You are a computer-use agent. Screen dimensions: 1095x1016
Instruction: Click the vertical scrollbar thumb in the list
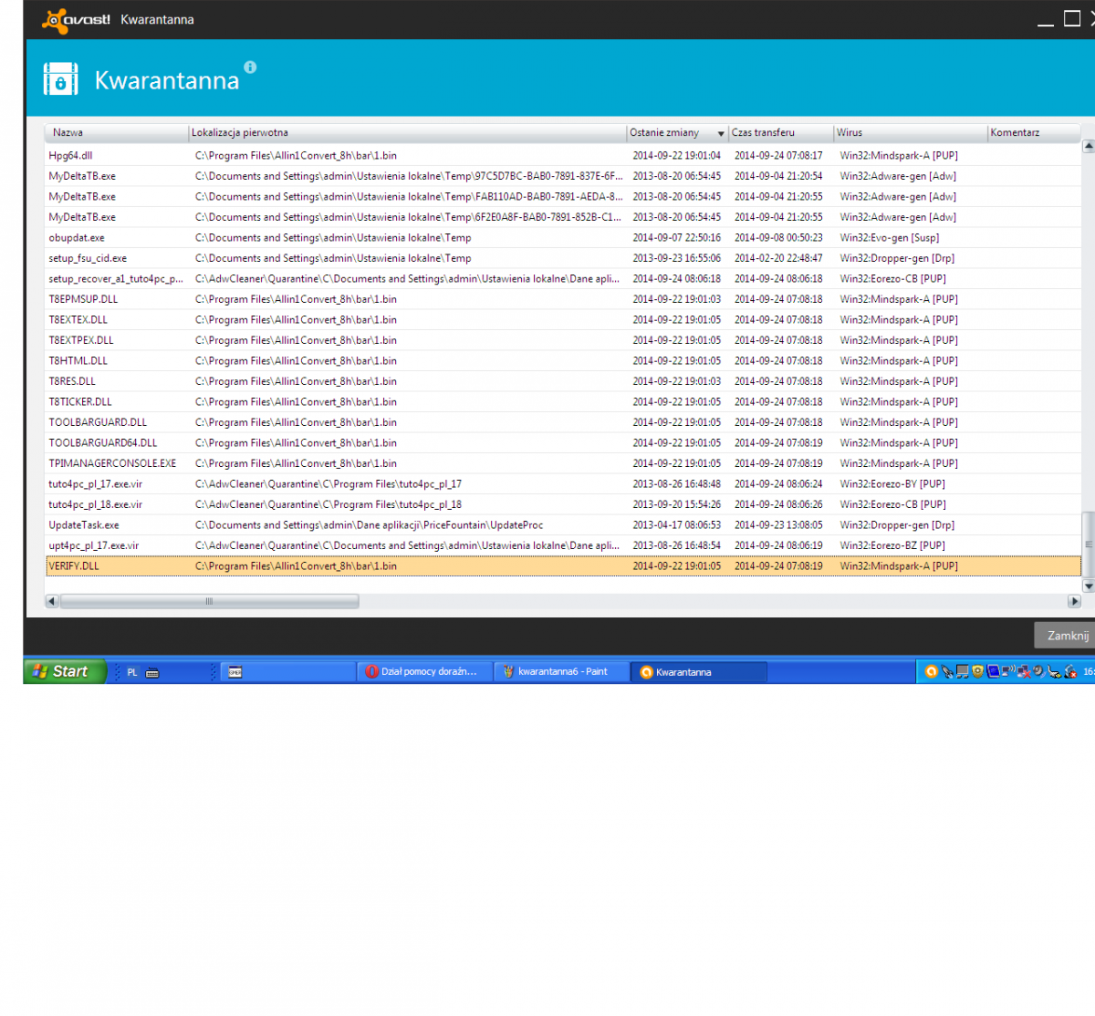1088,544
